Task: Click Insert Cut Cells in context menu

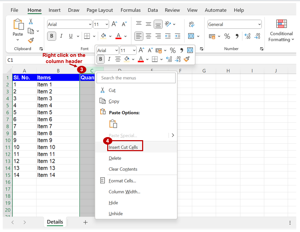Action: coord(136,147)
